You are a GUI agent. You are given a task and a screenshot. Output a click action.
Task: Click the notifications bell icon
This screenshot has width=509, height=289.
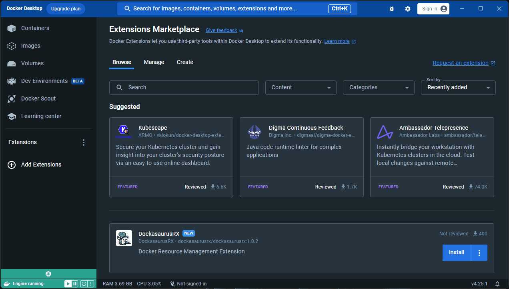(x=497, y=284)
